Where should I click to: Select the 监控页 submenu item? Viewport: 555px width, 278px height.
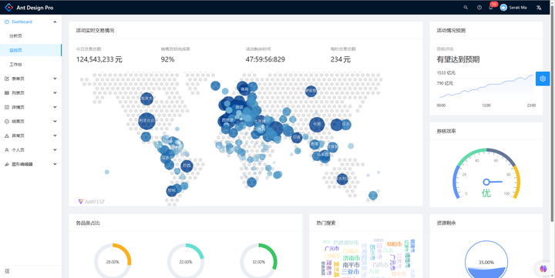click(x=31, y=50)
